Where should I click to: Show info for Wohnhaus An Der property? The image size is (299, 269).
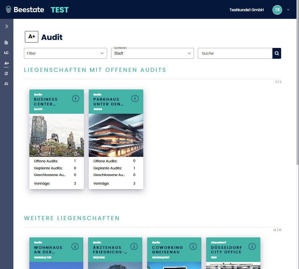[x=75, y=246]
